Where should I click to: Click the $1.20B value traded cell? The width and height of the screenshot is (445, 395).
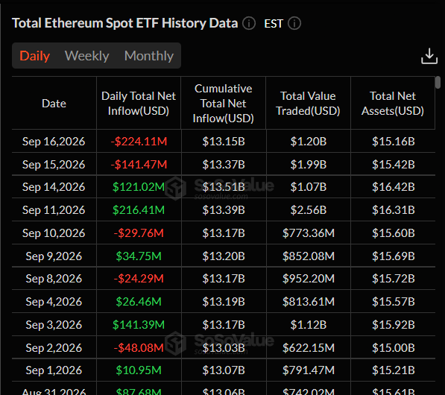tap(309, 142)
